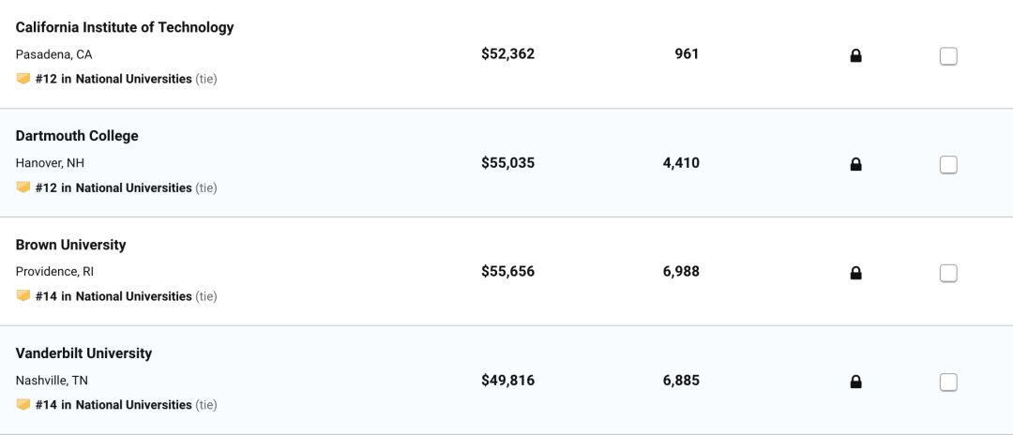Go to the Vanderbilt University page

pyautogui.click(x=84, y=353)
